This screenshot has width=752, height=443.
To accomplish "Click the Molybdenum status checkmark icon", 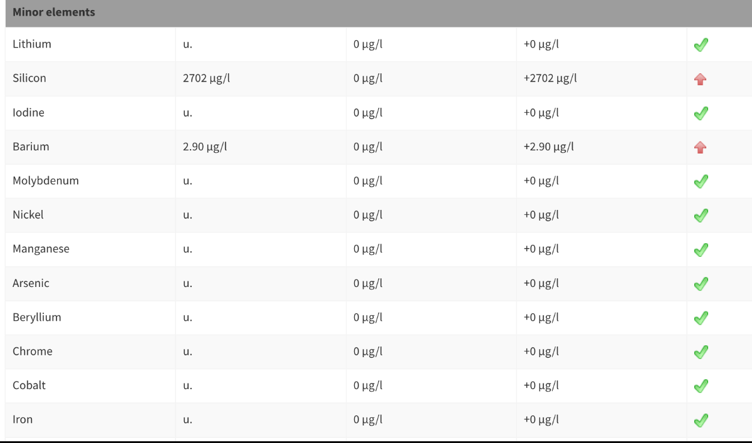I will point(701,182).
